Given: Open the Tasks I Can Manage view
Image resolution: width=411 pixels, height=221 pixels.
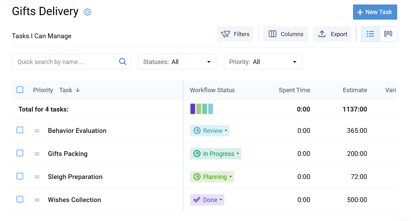Looking at the screenshot, I should coord(41,36).
